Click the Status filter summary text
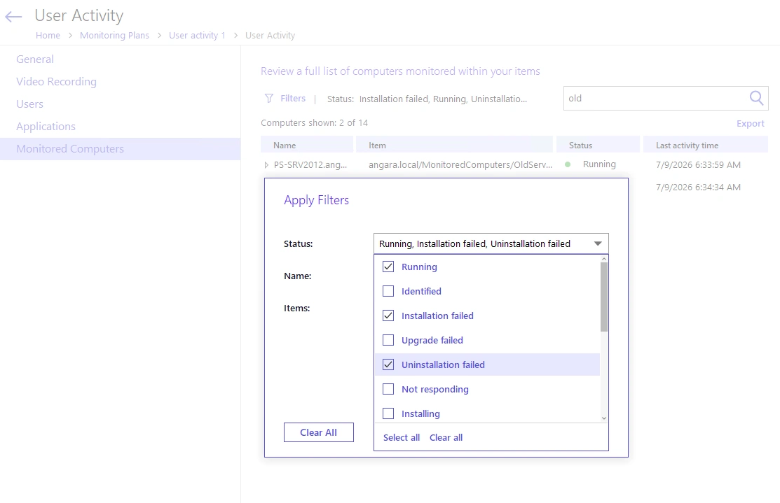 pos(427,99)
